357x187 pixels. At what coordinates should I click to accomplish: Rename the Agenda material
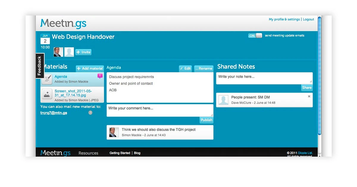click(204, 68)
